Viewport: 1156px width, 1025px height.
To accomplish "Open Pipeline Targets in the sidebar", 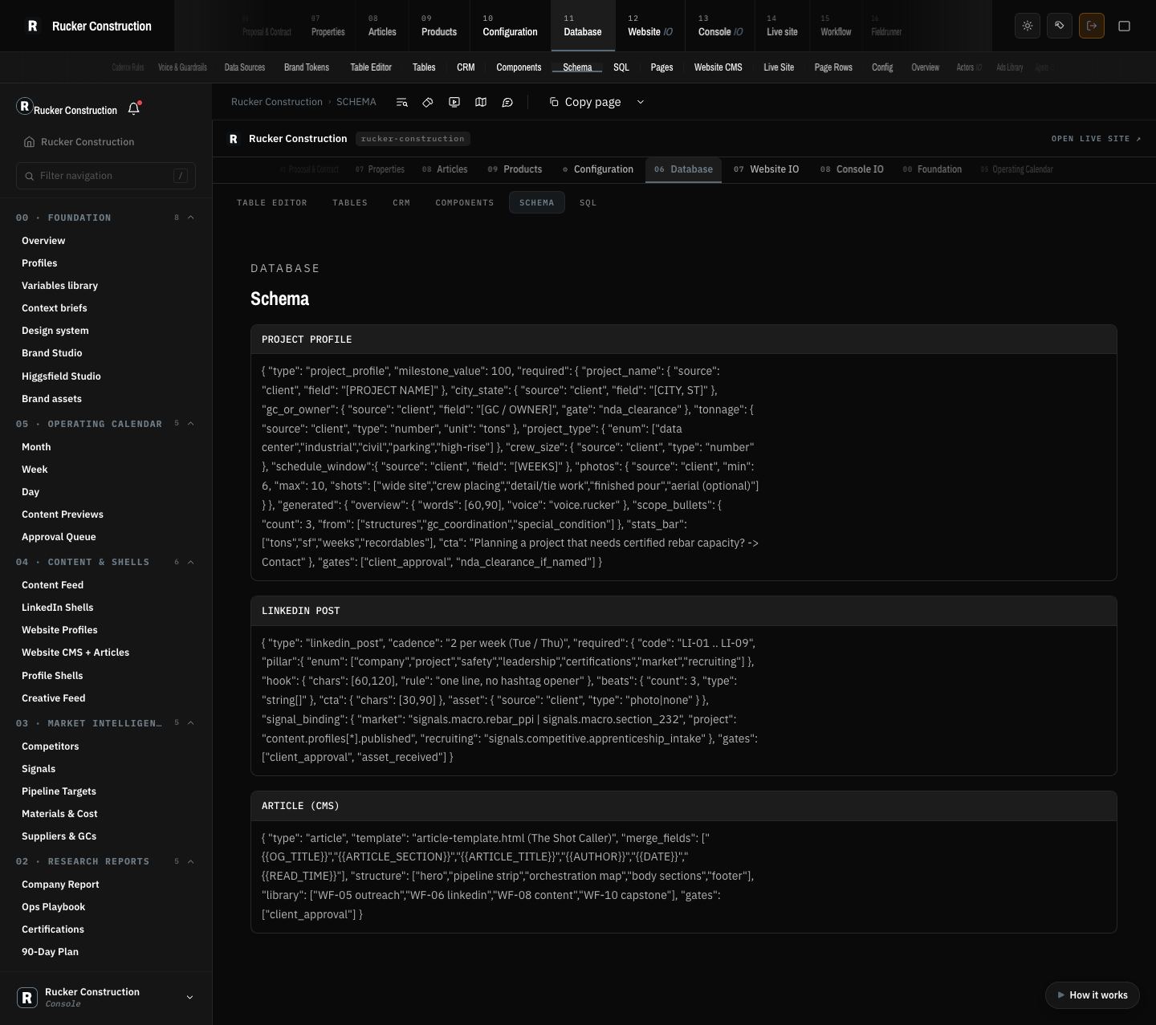I will tap(59, 791).
